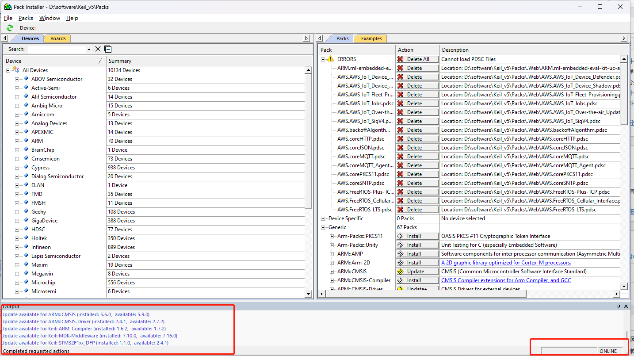
Task: Select the Packs tab
Action: tap(343, 38)
